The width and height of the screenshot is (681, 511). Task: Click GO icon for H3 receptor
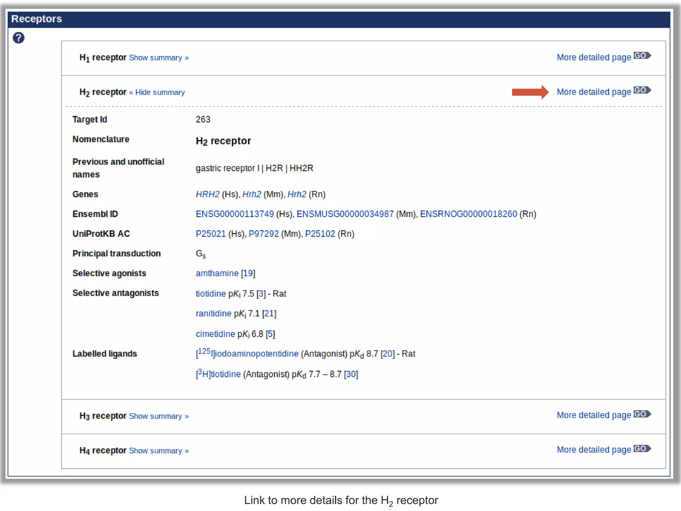pyautogui.click(x=642, y=414)
